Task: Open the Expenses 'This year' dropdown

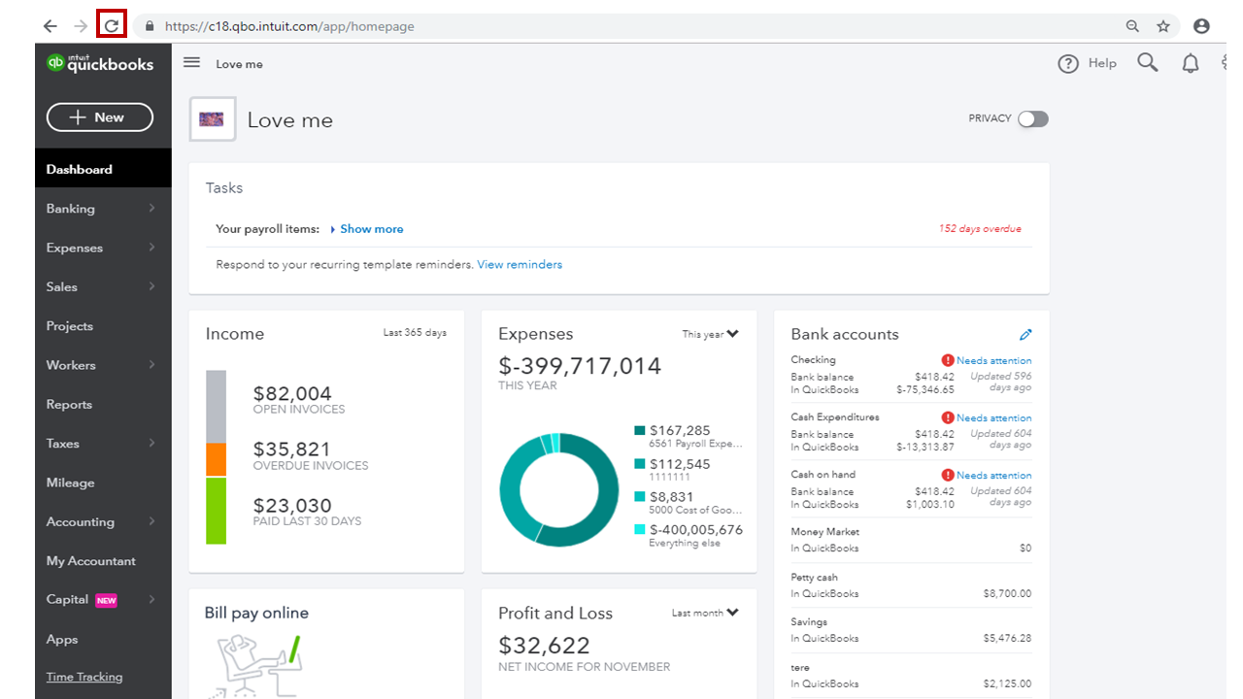Action: 710,335
